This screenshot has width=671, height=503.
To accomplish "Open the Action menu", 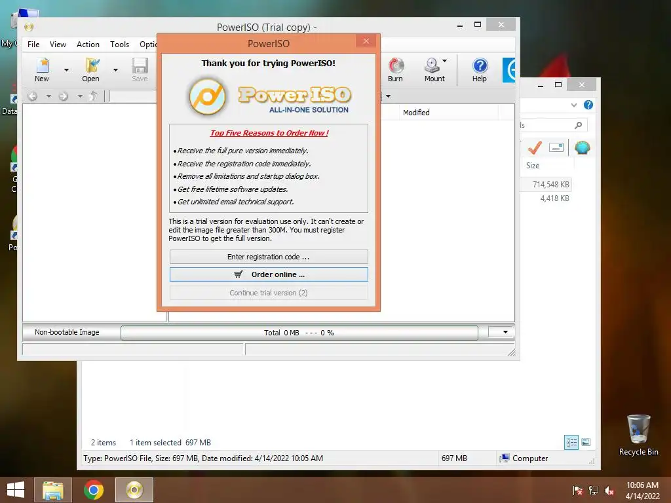I will click(88, 44).
